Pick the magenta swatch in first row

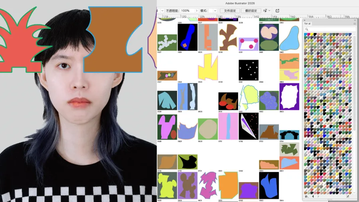point(309,35)
